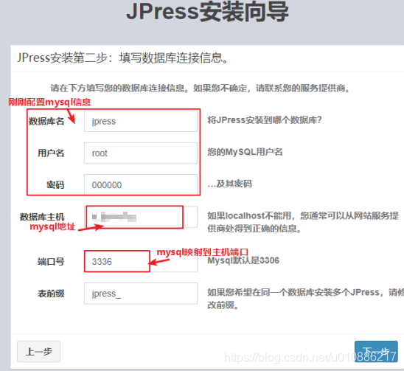This screenshot has height=371, width=404.
Task: Click the 数据库主机 field label
Action: tap(42, 217)
